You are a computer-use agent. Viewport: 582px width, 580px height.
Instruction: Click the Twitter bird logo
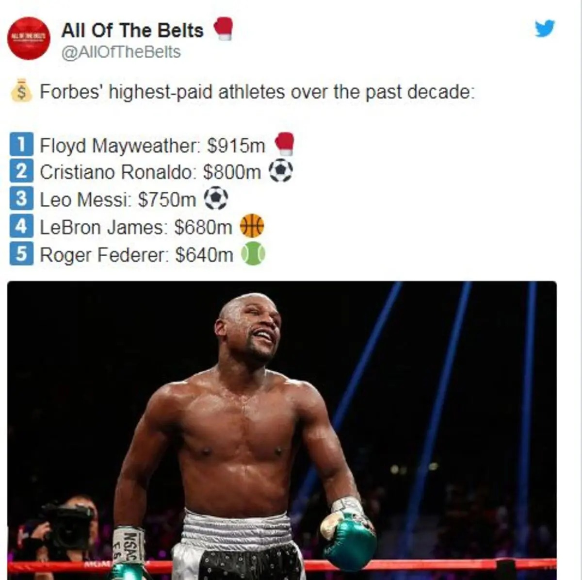[x=545, y=29]
